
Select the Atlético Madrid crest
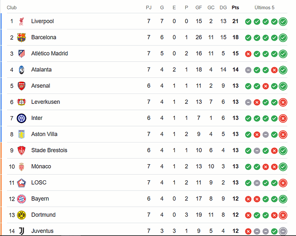(x=22, y=53)
